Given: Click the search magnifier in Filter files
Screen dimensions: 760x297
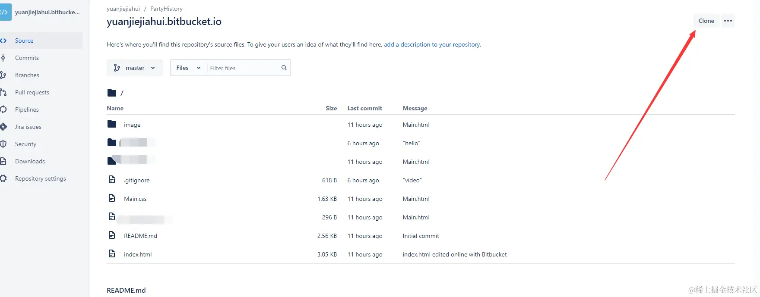Looking at the screenshot, I should [x=284, y=68].
